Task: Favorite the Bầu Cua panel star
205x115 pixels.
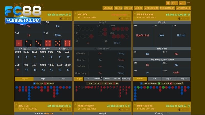Action: tap(16, 105)
